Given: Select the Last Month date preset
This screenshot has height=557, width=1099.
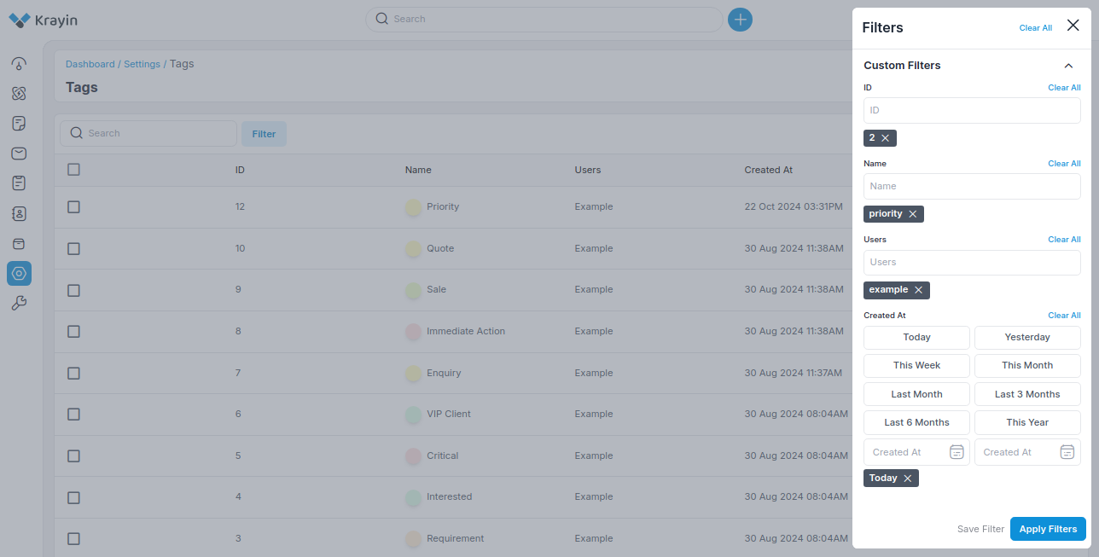Looking at the screenshot, I should [916, 394].
